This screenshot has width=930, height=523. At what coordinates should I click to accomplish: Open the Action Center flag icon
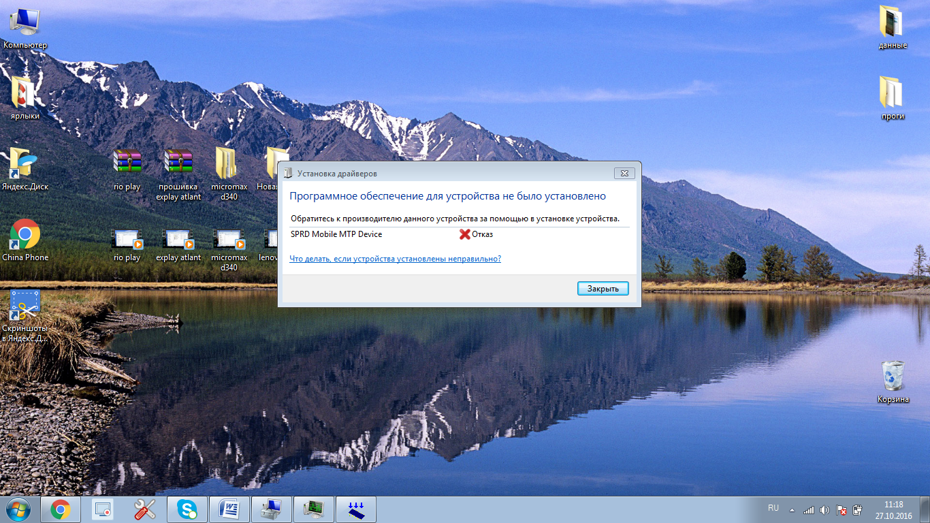coord(841,509)
